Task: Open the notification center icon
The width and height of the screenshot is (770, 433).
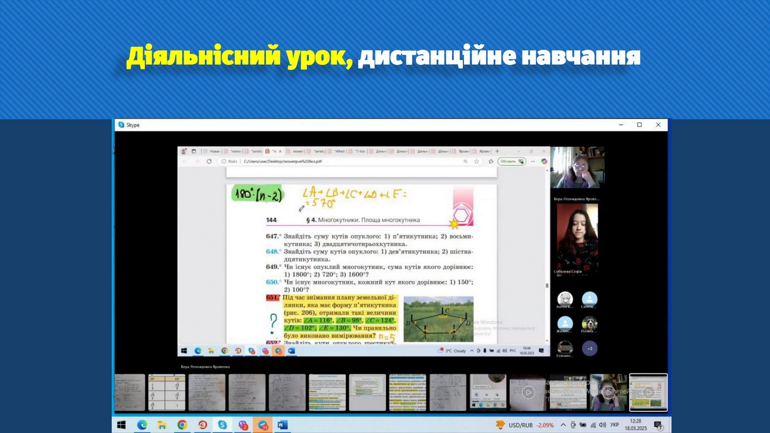Action: 658,425
